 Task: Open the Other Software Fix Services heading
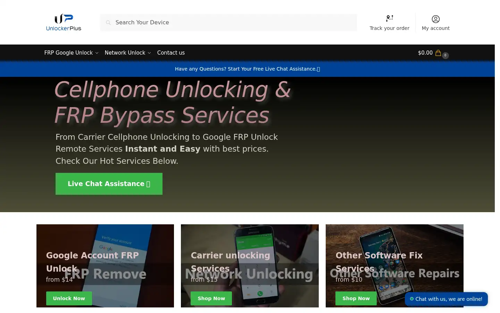coord(379,262)
